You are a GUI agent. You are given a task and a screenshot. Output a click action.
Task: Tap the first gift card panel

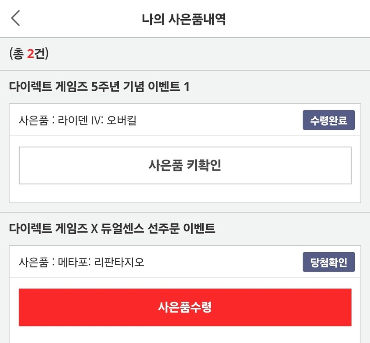coord(185,152)
